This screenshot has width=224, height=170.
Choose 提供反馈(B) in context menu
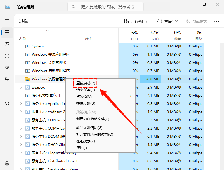pos(100,103)
